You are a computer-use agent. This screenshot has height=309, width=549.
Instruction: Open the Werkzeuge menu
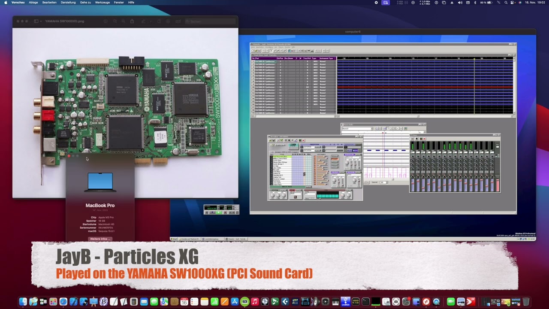103,3
